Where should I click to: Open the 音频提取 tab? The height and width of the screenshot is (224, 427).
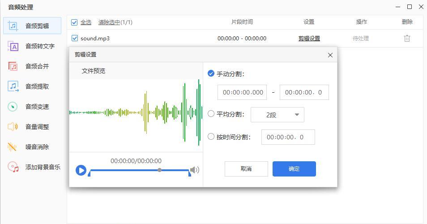click(32, 86)
